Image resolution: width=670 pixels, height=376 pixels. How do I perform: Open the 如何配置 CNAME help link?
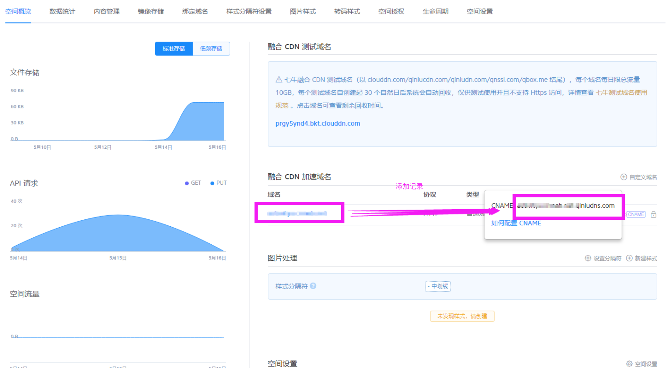pos(516,223)
